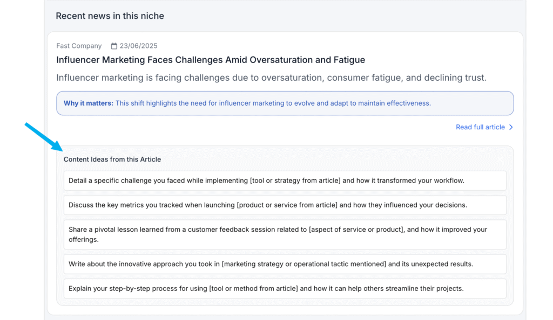Click the bold 'Why it matters:' label
This screenshot has height=320, width=553.
pyautogui.click(x=89, y=103)
